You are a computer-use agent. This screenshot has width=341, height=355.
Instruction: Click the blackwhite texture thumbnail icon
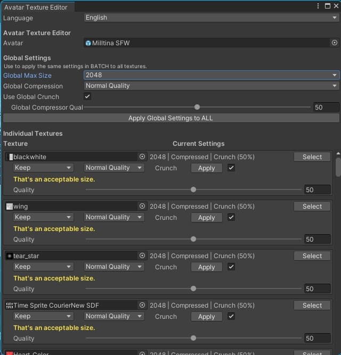(10, 157)
